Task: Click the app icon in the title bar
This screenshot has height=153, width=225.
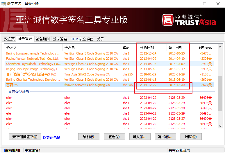Action: 3,4
